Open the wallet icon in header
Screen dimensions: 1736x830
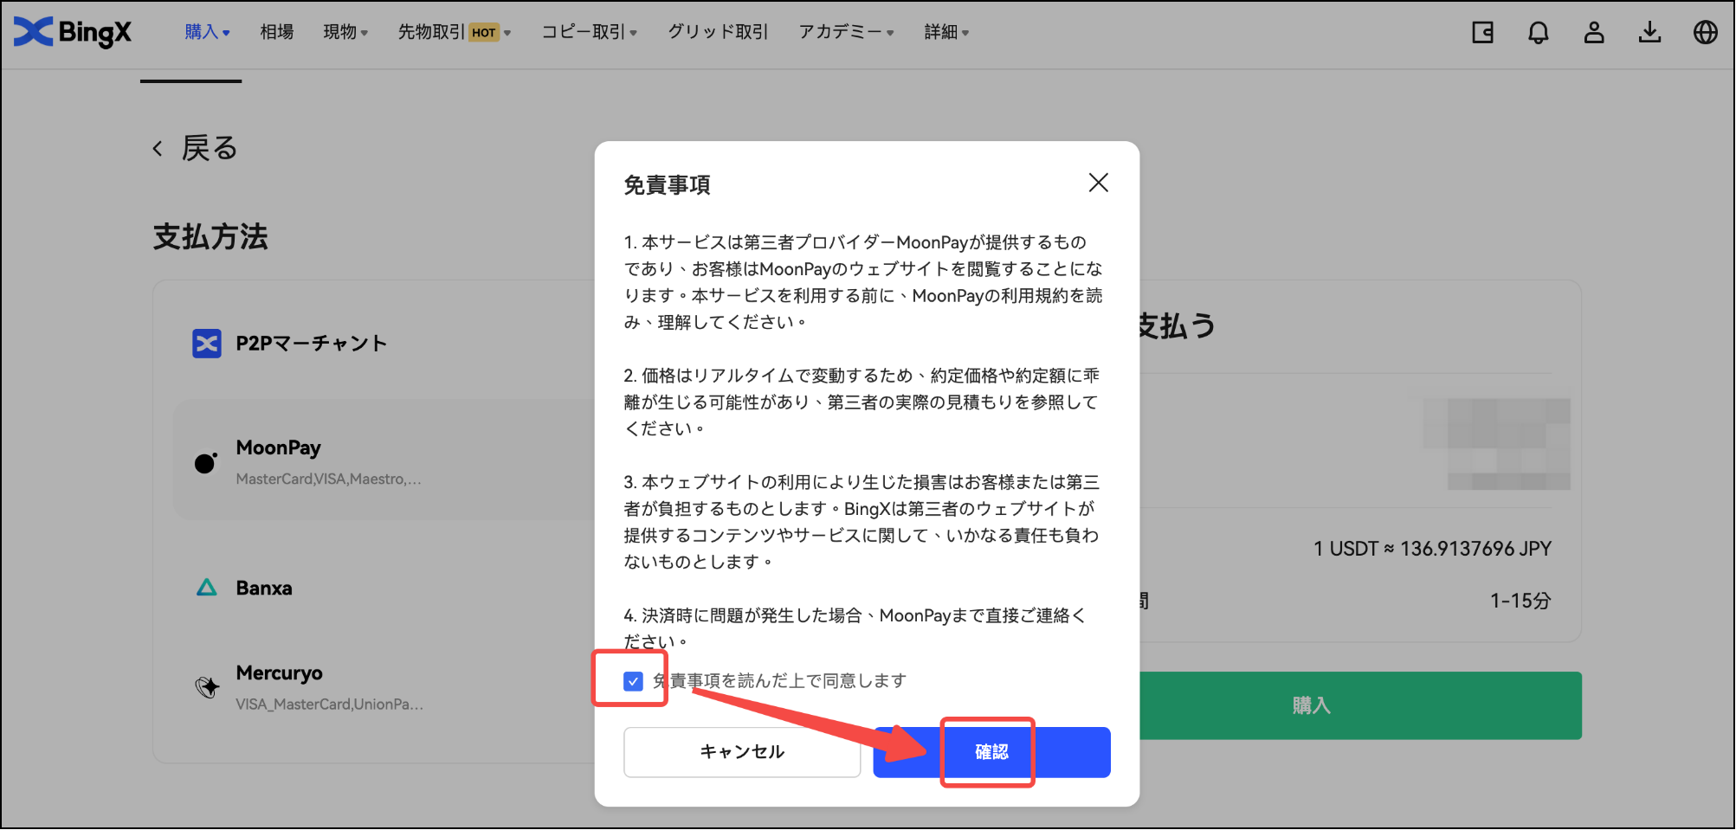[1483, 33]
